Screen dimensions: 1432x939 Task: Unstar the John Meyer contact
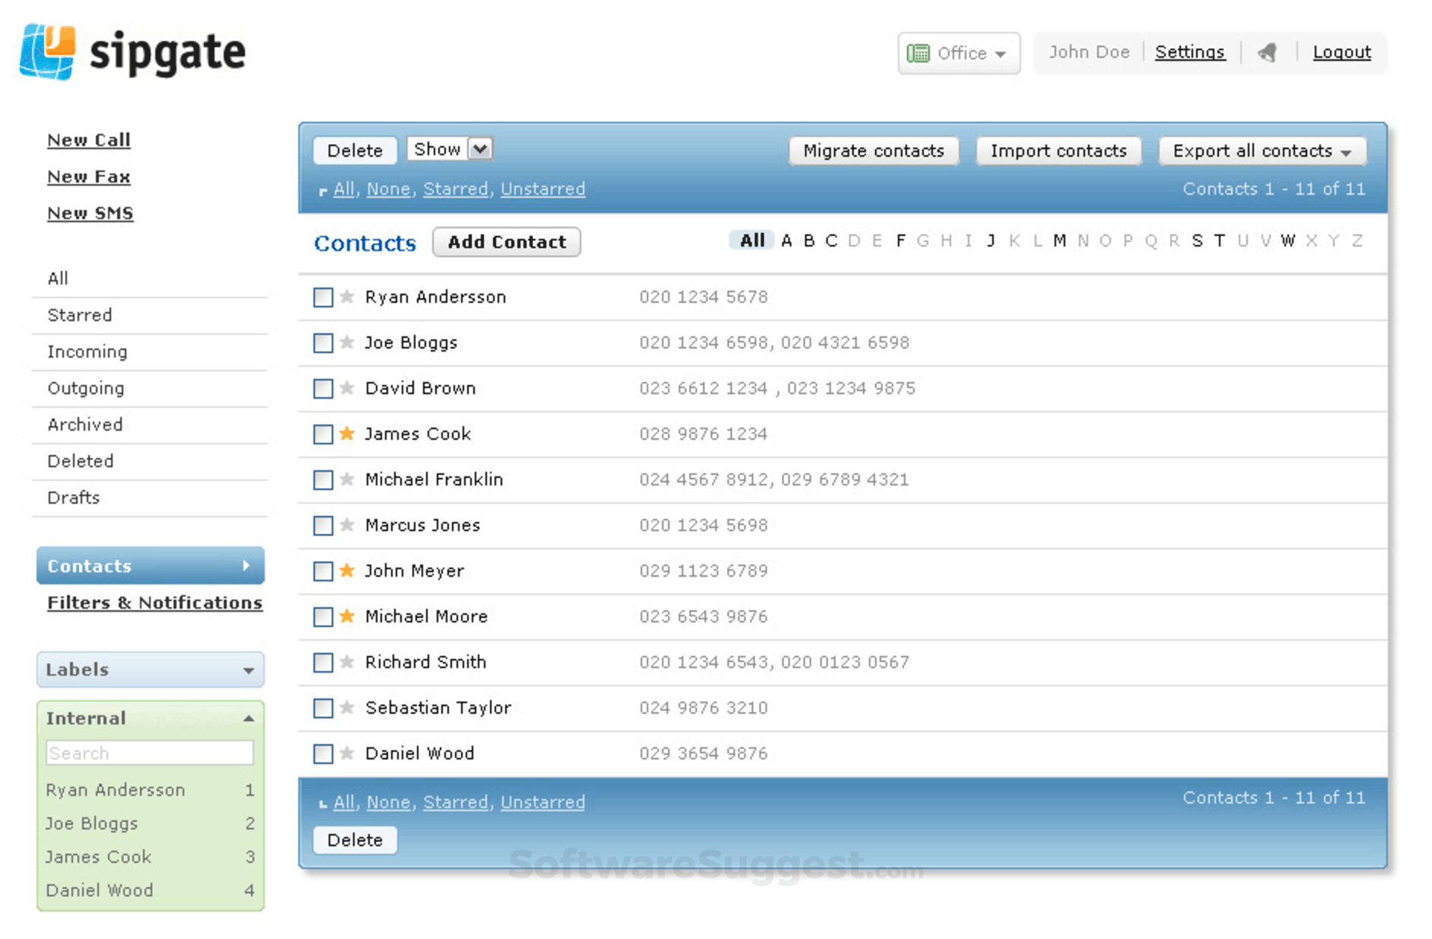click(x=347, y=571)
